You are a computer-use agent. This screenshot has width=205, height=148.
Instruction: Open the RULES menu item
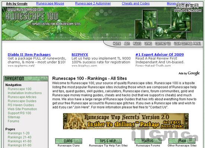coord(137,43)
